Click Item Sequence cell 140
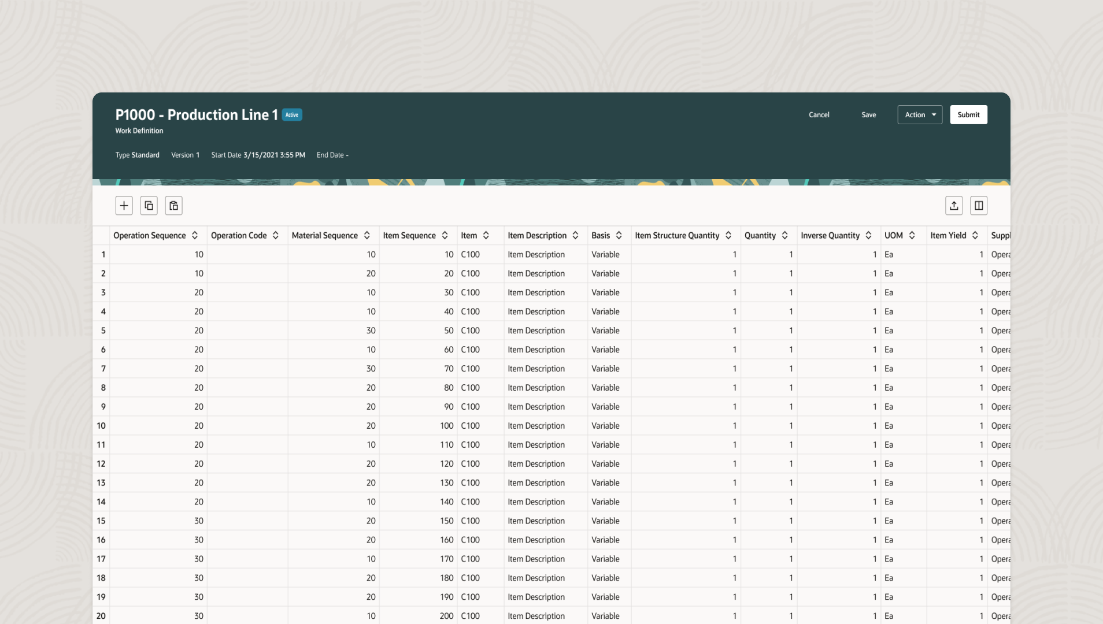The image size is (1103, 624). [x=418, y=502]
